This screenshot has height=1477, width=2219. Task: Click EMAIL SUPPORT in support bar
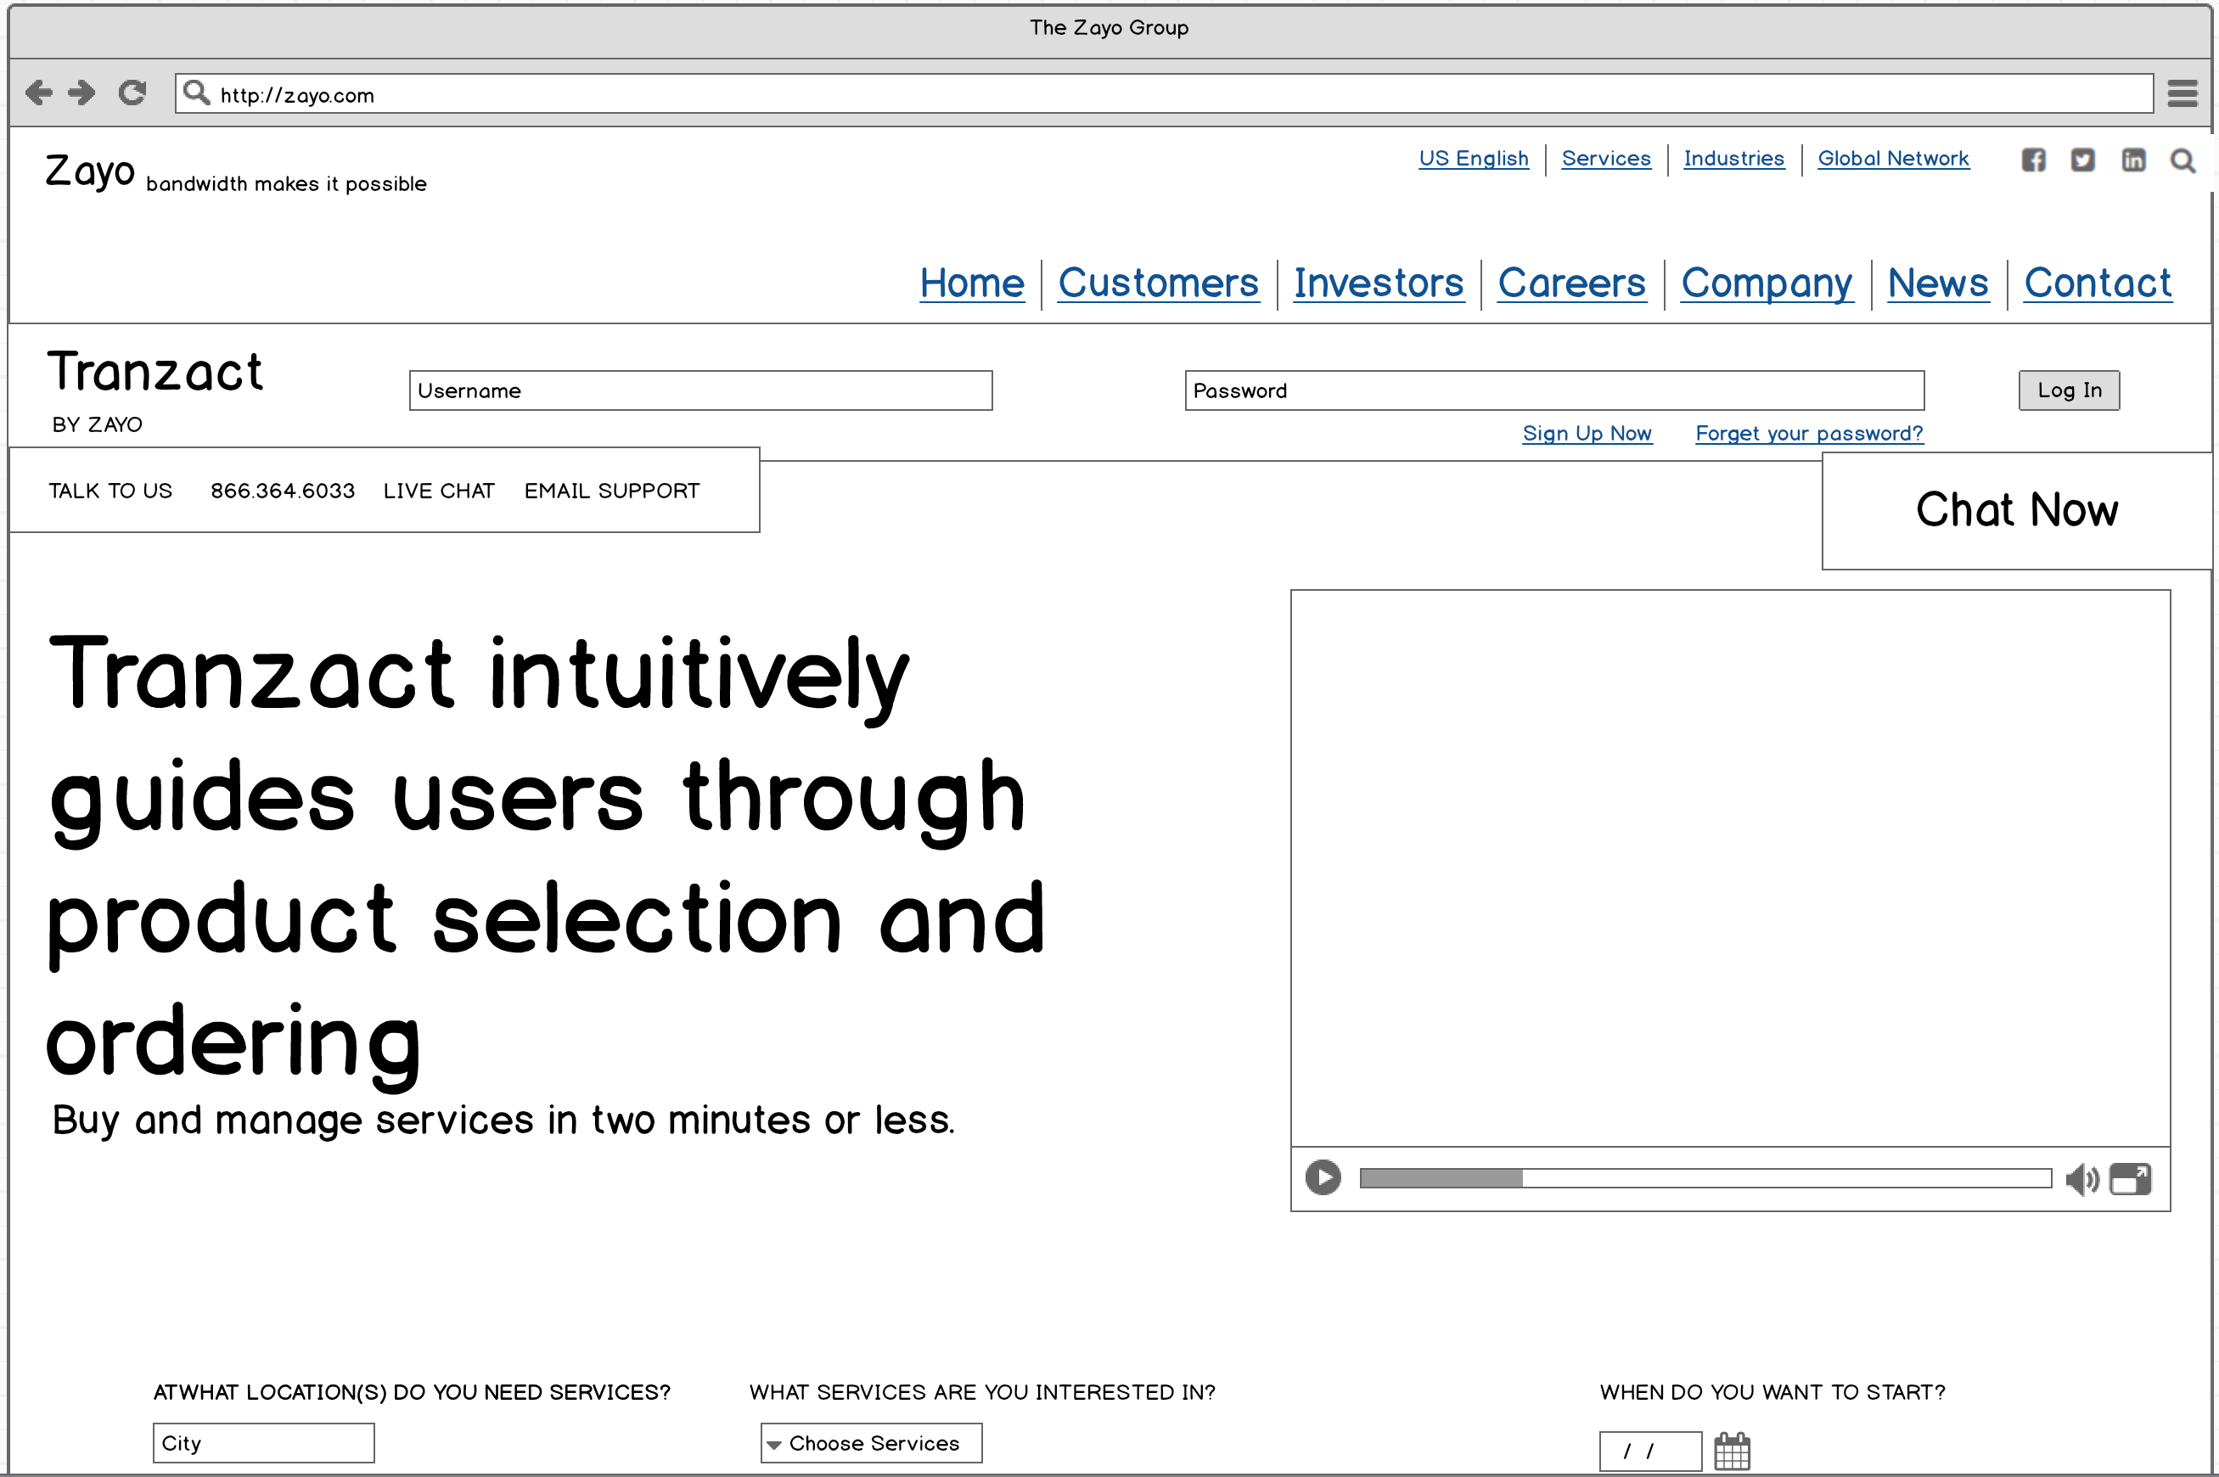[612, 491]
